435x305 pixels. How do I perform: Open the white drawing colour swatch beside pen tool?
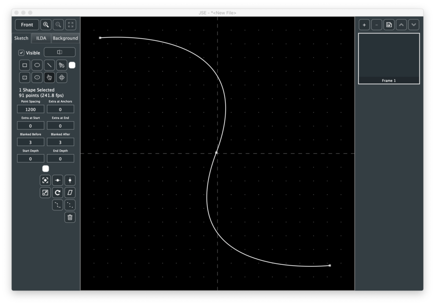pyautogui.click(x=72, y=65)
